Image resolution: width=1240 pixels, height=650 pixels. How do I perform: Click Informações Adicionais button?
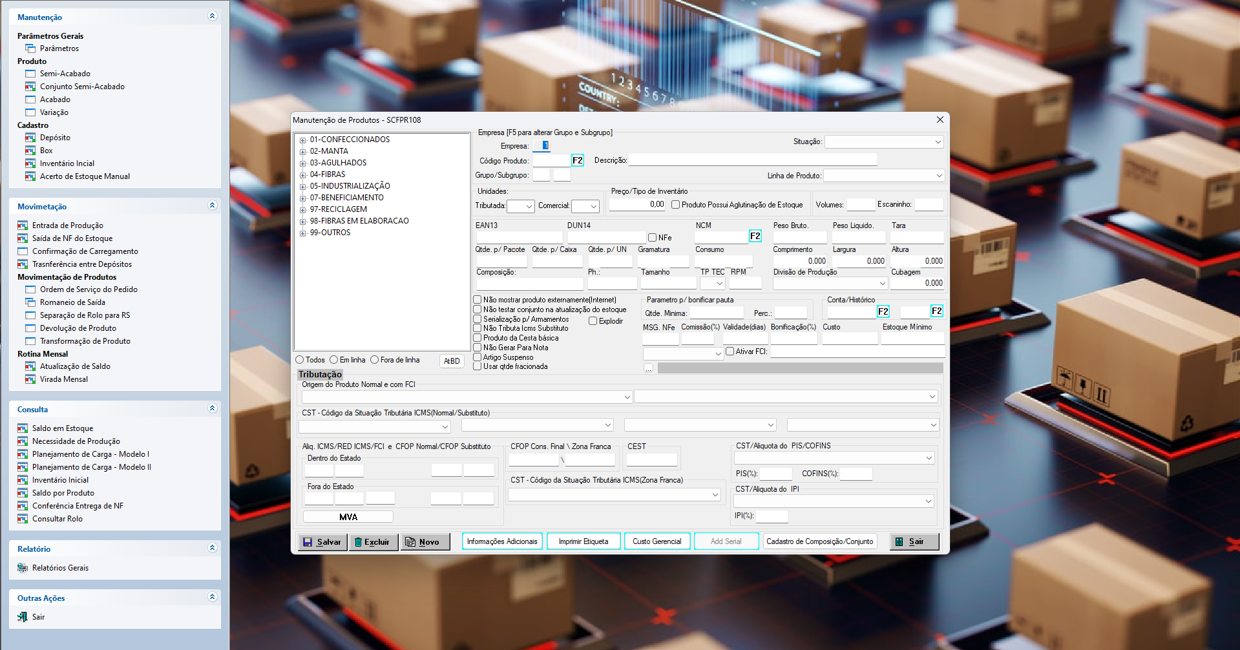pyautogui.click(x=502, y=541)
